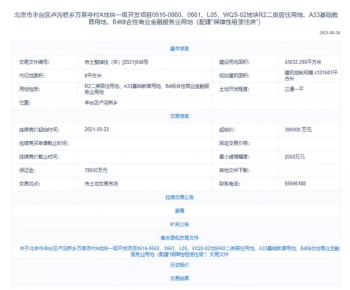Click the value 0平方米
This screenshot has width=350, height=290.
93,76
